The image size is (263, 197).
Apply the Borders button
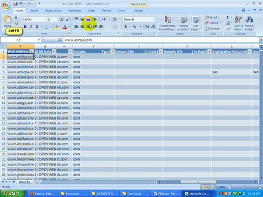47,27
